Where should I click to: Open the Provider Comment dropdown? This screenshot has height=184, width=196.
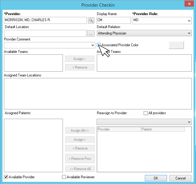[92, 45]
